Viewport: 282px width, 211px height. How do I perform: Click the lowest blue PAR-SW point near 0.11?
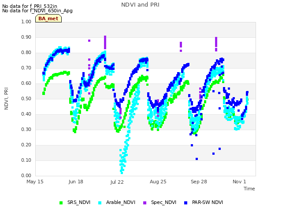(x=197, y=159)
